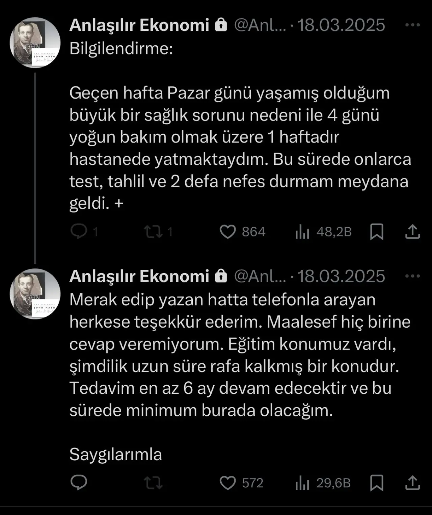Open second tweet's profile avatar
This screenshot has width=432, height=515.
[35, 294]
